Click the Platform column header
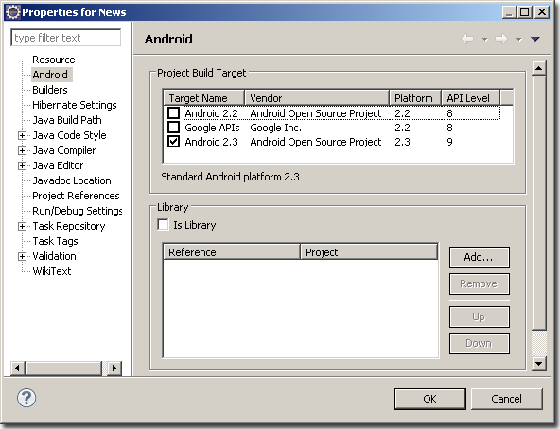560x429 pixels. click(415, 97)
